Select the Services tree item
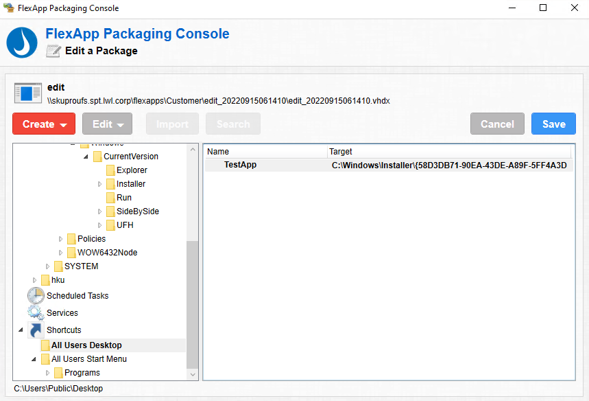 (62, 313)
